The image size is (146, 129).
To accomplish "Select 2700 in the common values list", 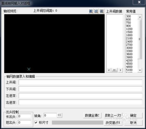I will pos(129,45).
